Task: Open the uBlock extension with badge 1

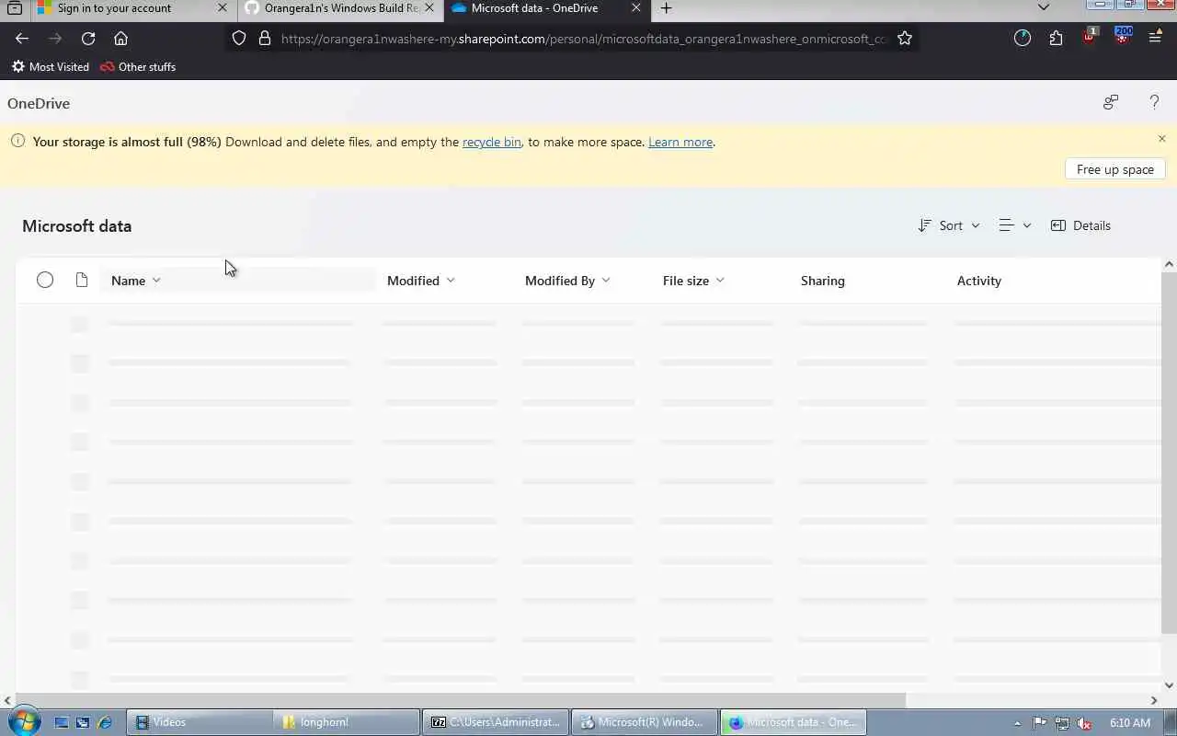Action: [x=1090, y=37]
